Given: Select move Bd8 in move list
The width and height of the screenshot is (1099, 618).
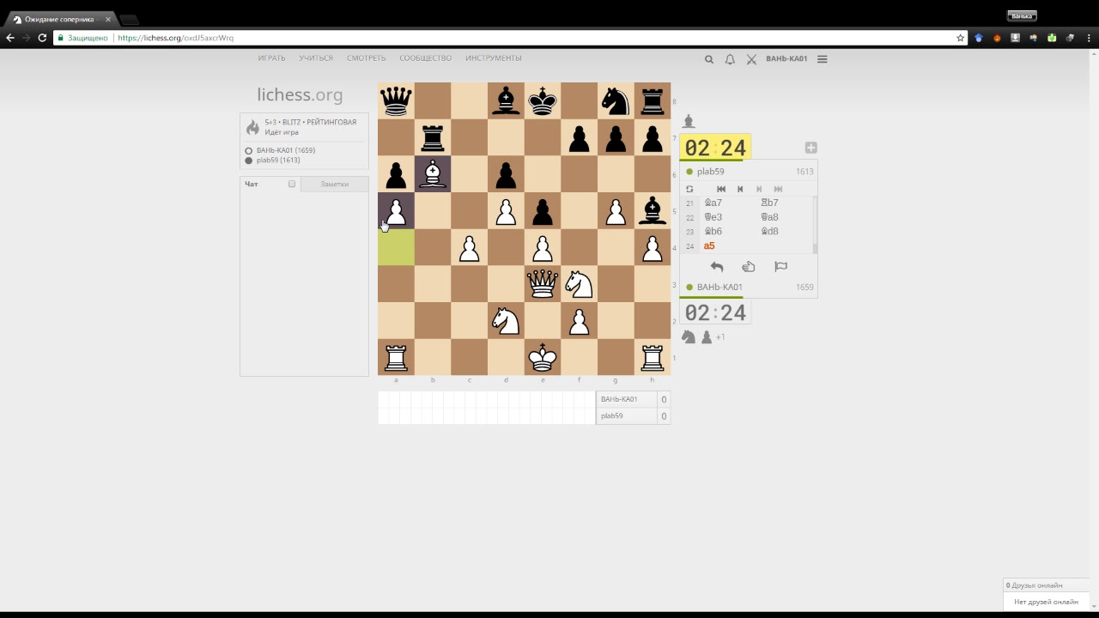Looking at the screenshot, I should (x=784, y=232).
